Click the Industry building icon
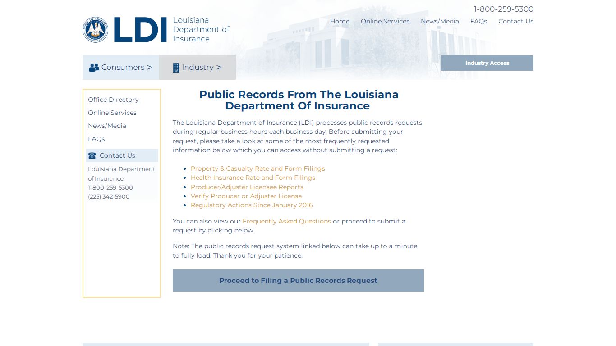 (x=176, y=68)
